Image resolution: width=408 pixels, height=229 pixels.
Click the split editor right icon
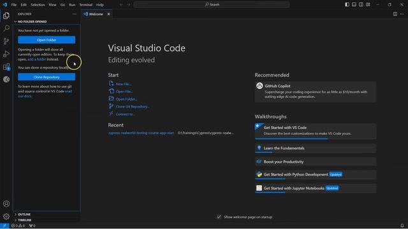click(x=395, y=14)
